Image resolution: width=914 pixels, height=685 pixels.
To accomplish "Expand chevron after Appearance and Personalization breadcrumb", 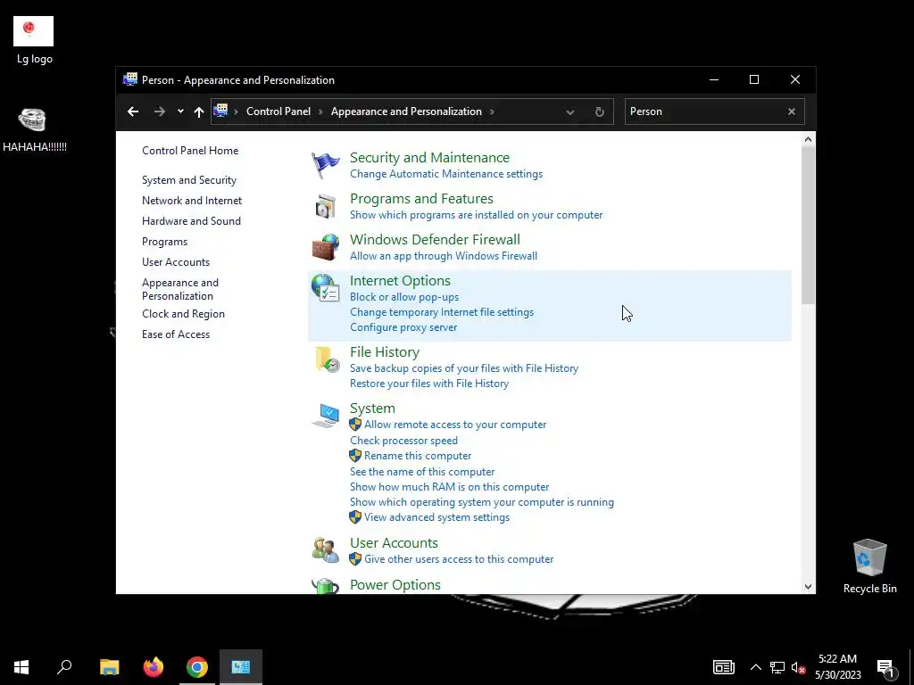I will tap(492, 111).
